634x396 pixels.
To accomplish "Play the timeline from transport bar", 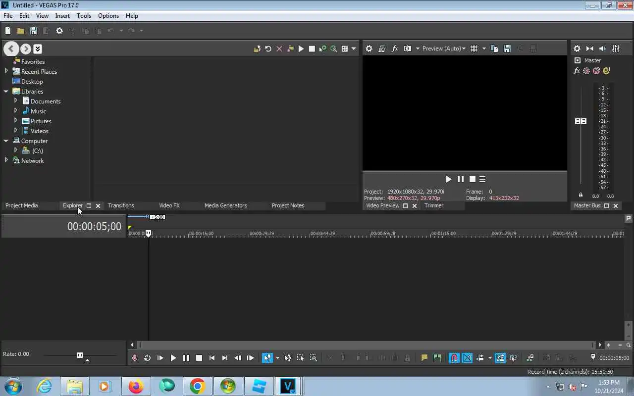I will (173, 358).
